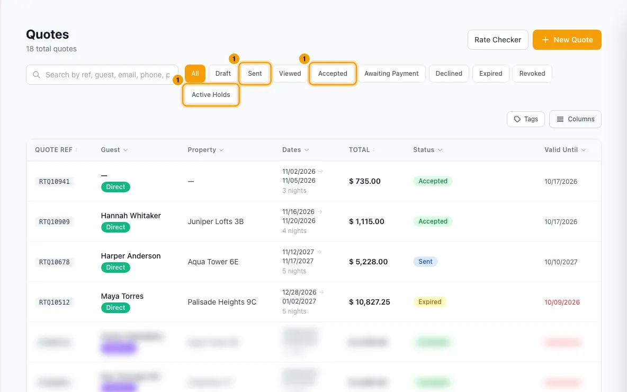This screenshot has width=627, height=392.
Task: Expand the Valid Until column dropdown
Action: (x=584, y=150)
